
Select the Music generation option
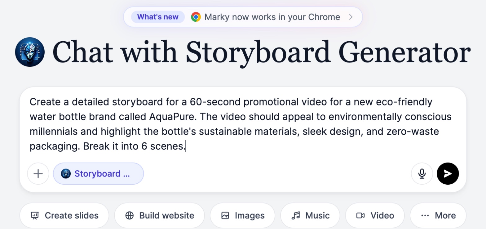310,215
